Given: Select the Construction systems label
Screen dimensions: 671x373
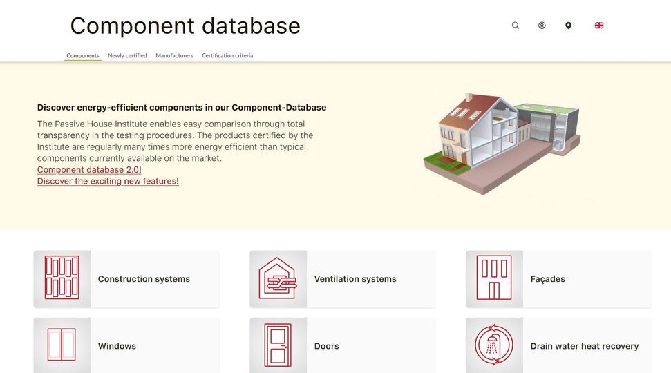Looking at the screenshot, I should click(144, 279).
